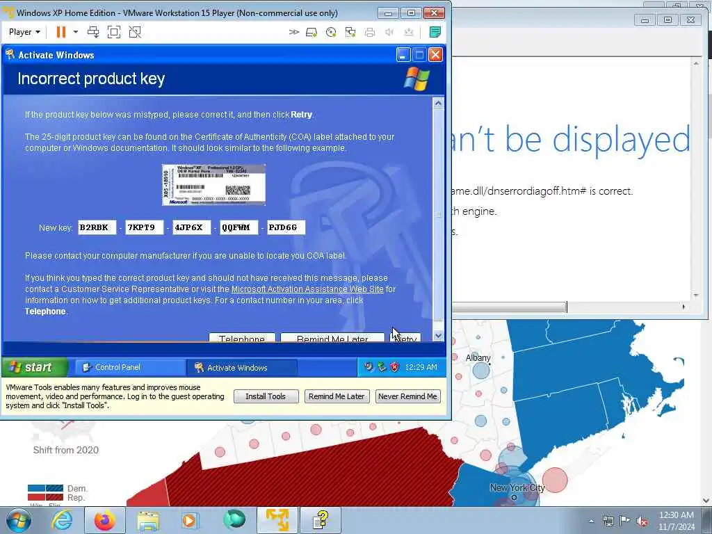Image resolution: width=712 pixels, height=534 pixels.
Task: Minimize the Activate Windows dialog
Action: (403, 55)
